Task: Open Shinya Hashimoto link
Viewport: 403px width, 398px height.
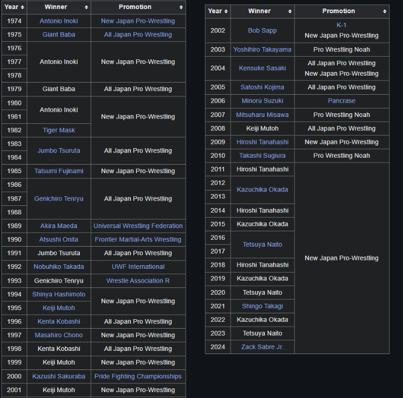Action: coord(59,294)
